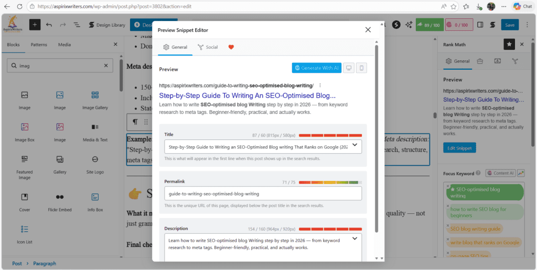Insert the Icon List block
The width and height of the screenshot is (537, 270).
[25, 234]
